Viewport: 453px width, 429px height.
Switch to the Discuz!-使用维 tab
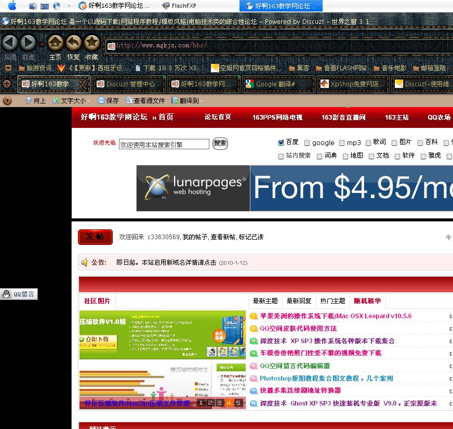click(422, 84)
